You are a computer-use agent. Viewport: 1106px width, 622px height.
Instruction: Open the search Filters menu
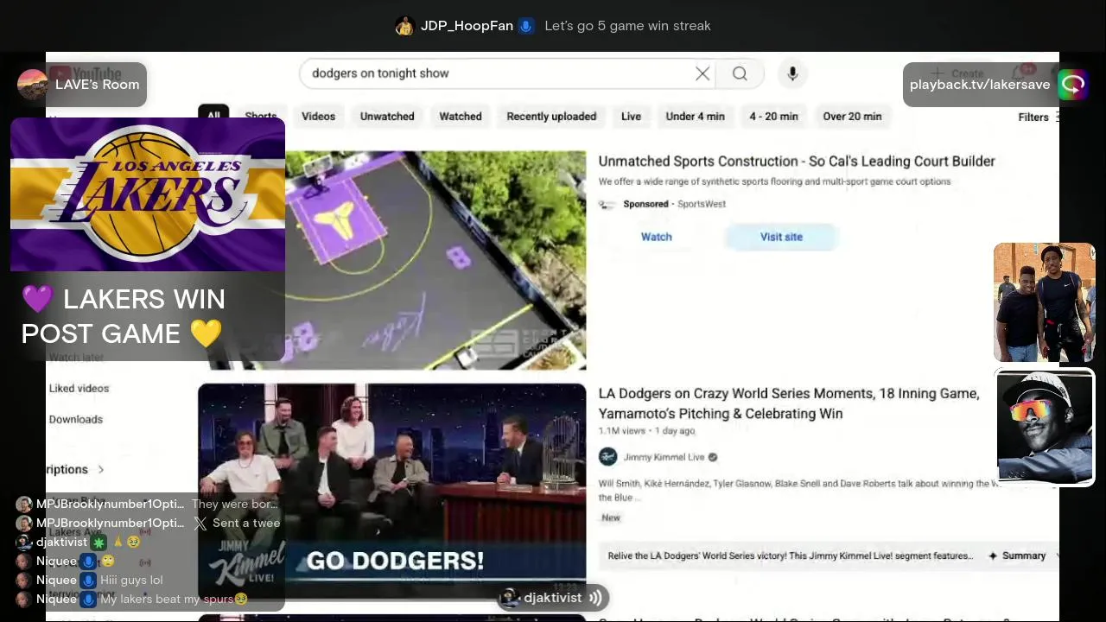click(x=1038, y=117)
